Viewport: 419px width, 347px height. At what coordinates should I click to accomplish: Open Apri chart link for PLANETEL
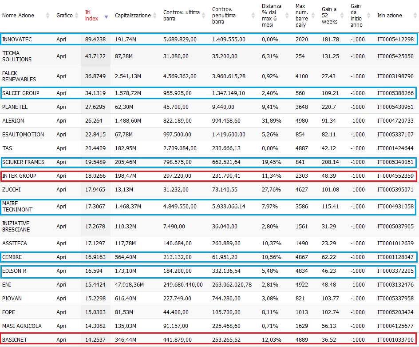(61, 107)
